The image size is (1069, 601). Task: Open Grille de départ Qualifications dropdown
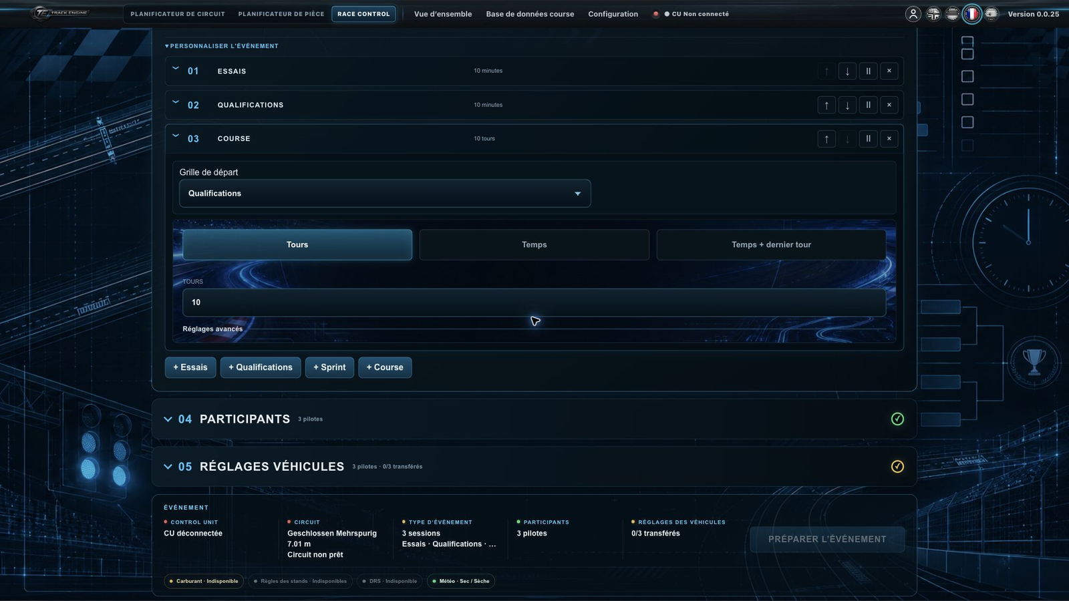click(x=385, y=194)
